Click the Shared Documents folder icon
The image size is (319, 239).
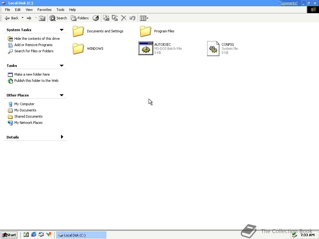(10, 117)
